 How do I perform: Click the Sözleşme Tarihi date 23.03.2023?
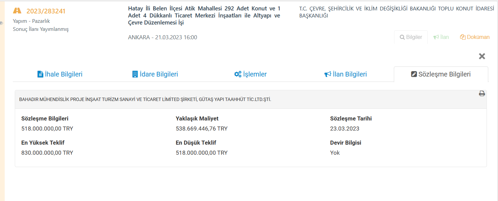(x=345, y=129)
